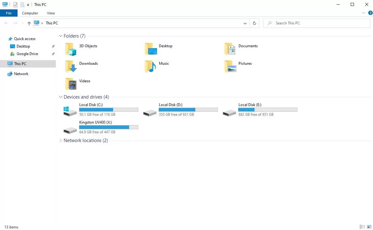The height and width of the screenshot is (230, 373).
Task: Open the Computer ribbon tab
Action: click(x=30, y=13)
